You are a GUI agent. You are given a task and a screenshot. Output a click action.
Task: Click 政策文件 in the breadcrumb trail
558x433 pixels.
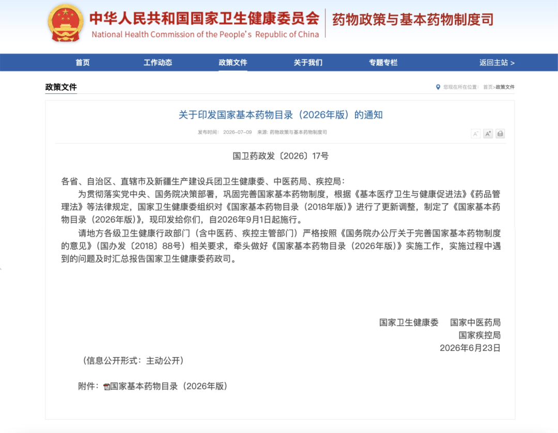pos(505,87)
